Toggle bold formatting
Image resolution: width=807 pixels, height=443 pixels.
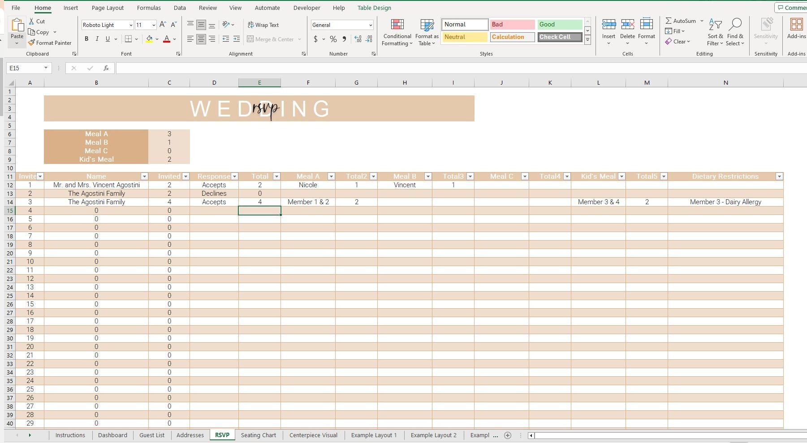pyautogui.click(x=86, y=39)
